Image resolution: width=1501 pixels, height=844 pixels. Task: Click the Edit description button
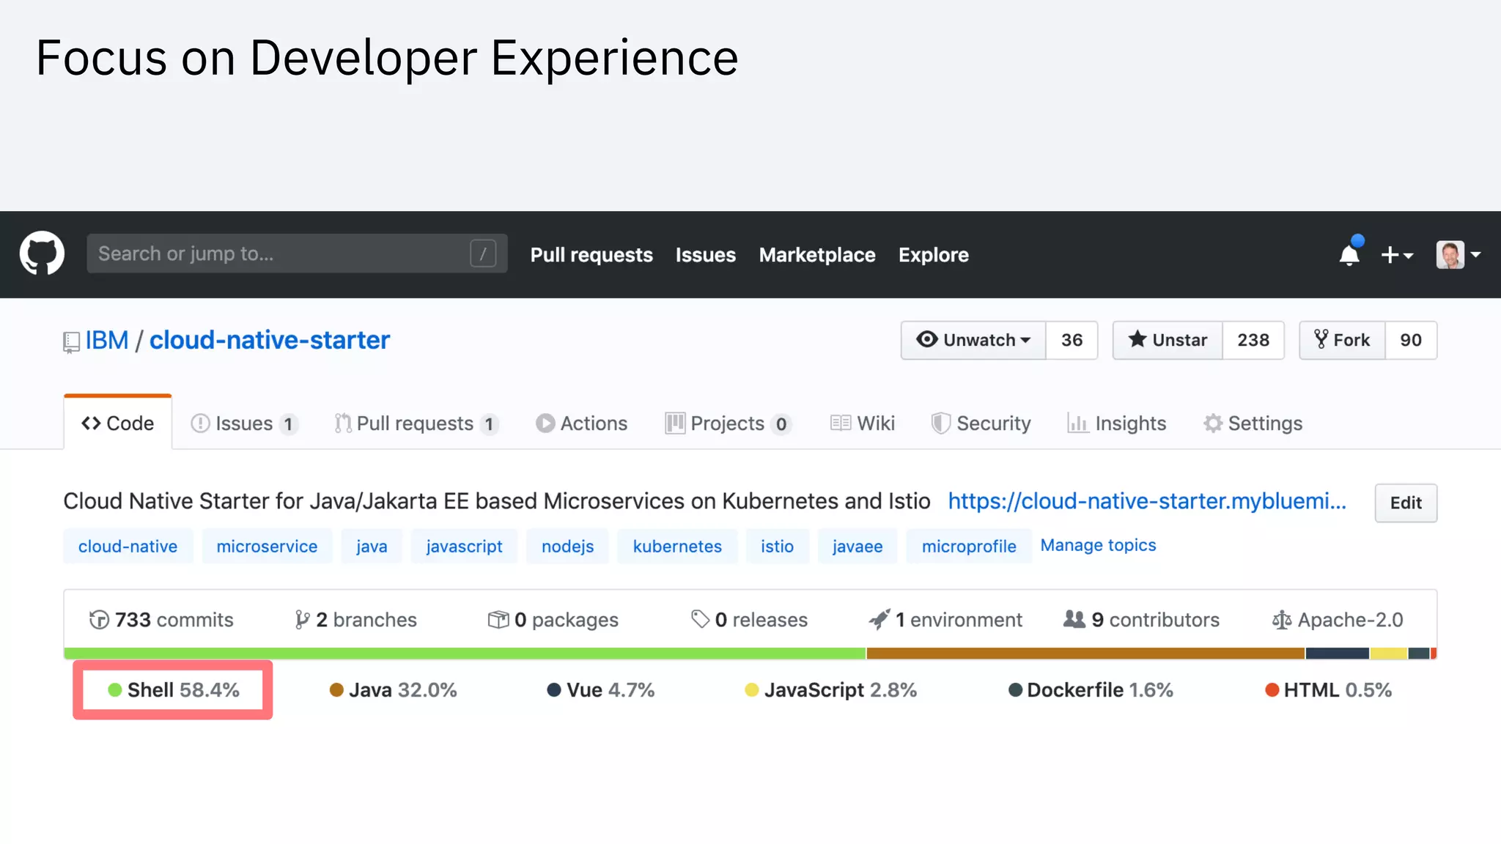1406,503
